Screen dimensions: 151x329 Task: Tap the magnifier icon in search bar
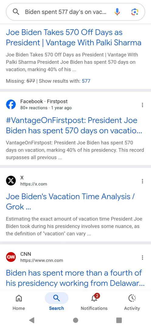point(16,12)
